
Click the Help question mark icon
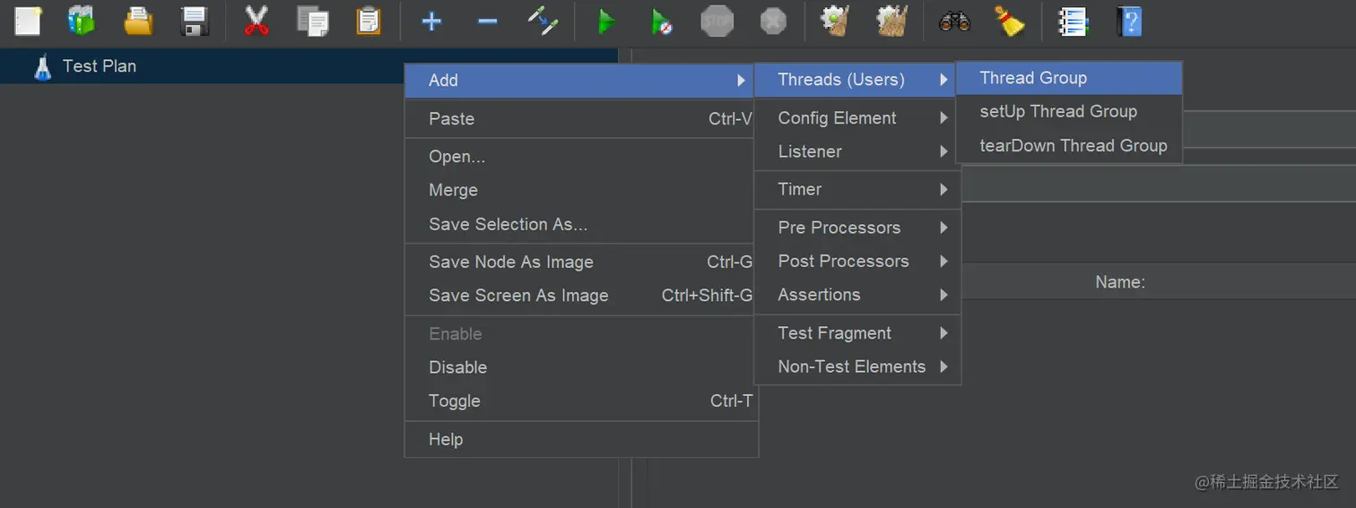click(1129, 21)
